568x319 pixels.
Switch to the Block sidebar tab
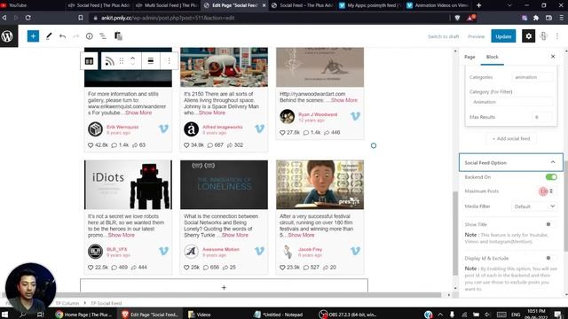coord(492,57)
